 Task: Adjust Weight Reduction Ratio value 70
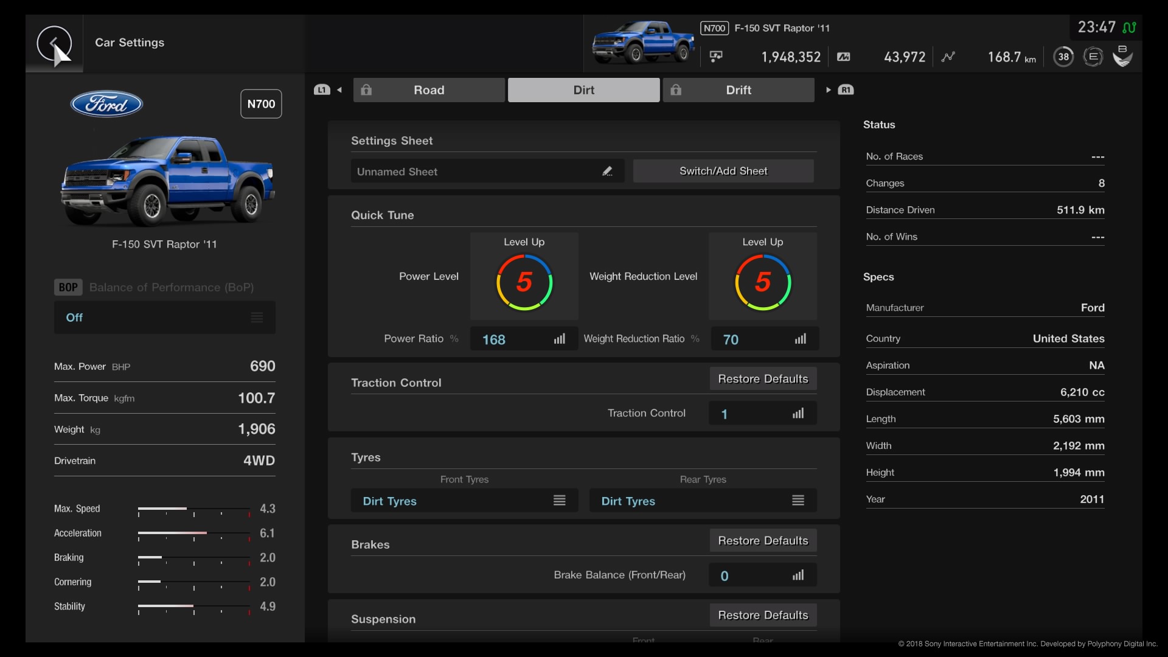point(764,339)
